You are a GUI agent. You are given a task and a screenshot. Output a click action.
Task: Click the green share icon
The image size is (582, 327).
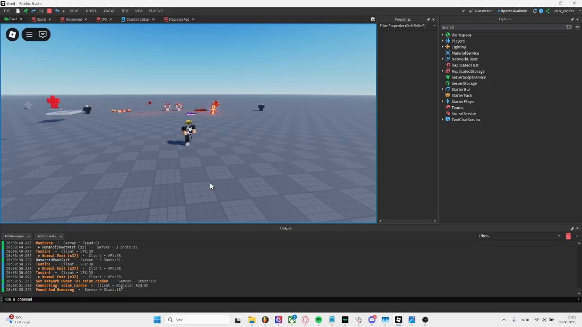(547, 11)
